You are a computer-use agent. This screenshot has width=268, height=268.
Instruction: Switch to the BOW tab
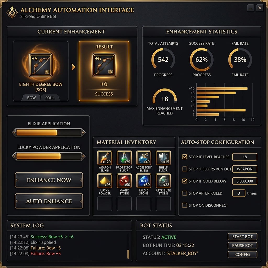pos(31,98)
